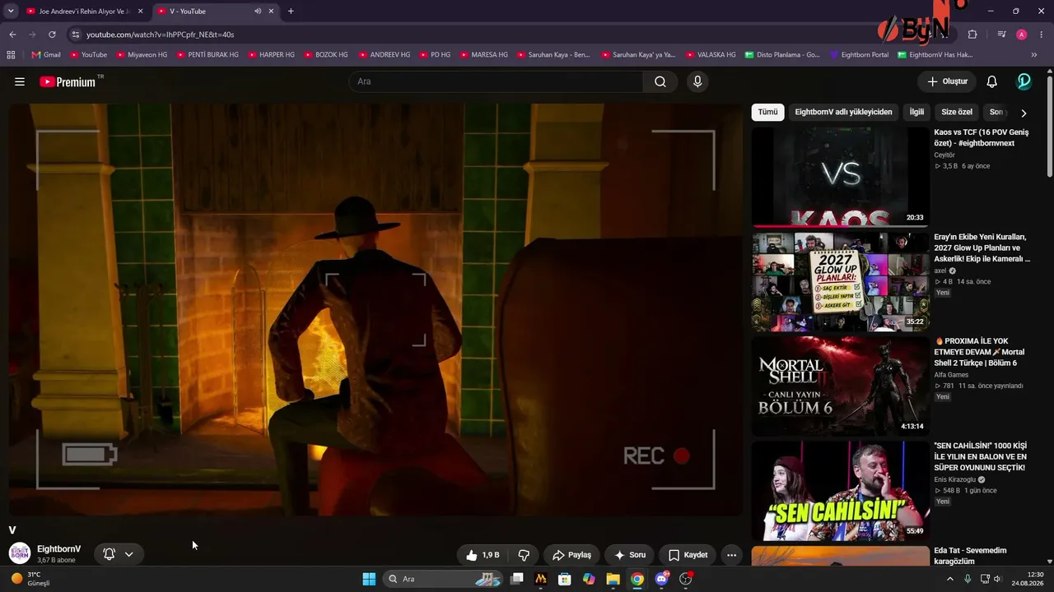Screen dimensions: 1054x592
Task: Open the Eda Tat - Sevemedim karagözlüm title
Action: [x=971, y=556]
